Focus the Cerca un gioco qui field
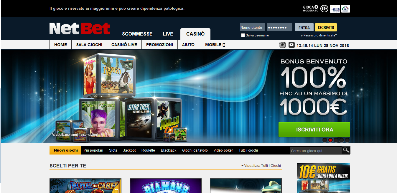The image size is (397, 193). [x=316, y=151]
